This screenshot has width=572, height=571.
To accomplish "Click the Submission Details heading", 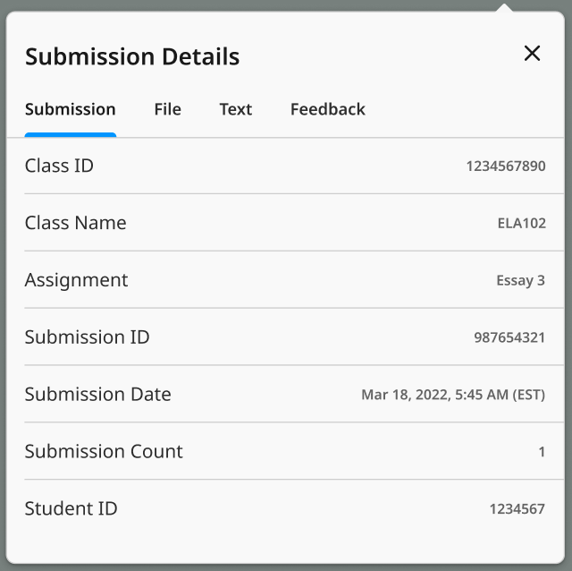I will (132, 56).
